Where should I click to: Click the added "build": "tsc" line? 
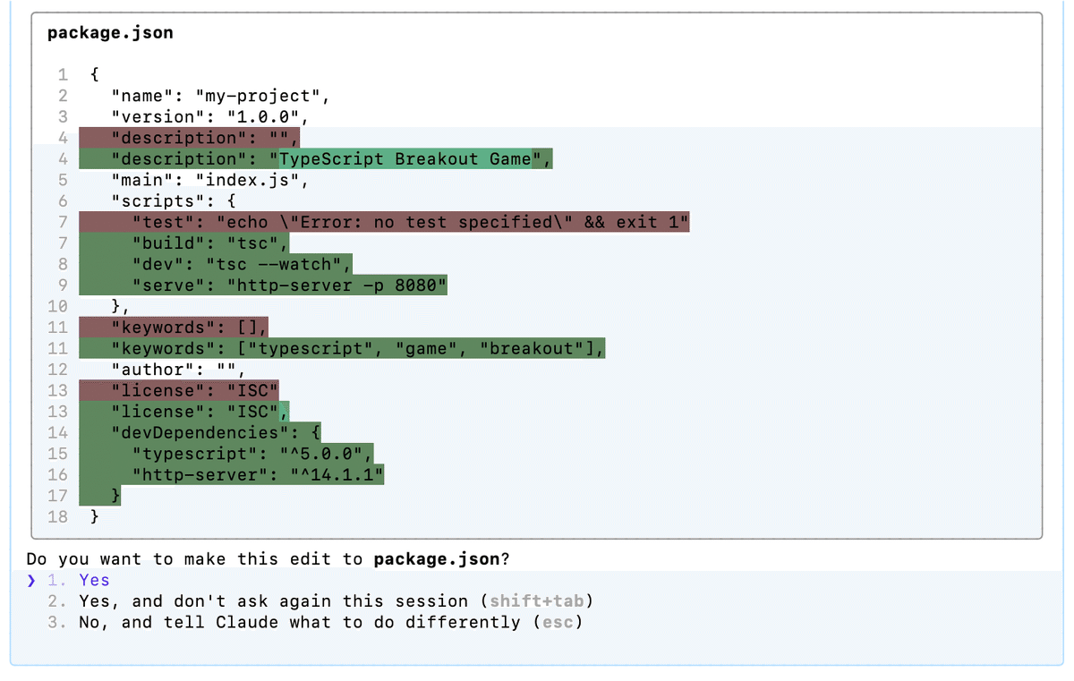[209, 243]
